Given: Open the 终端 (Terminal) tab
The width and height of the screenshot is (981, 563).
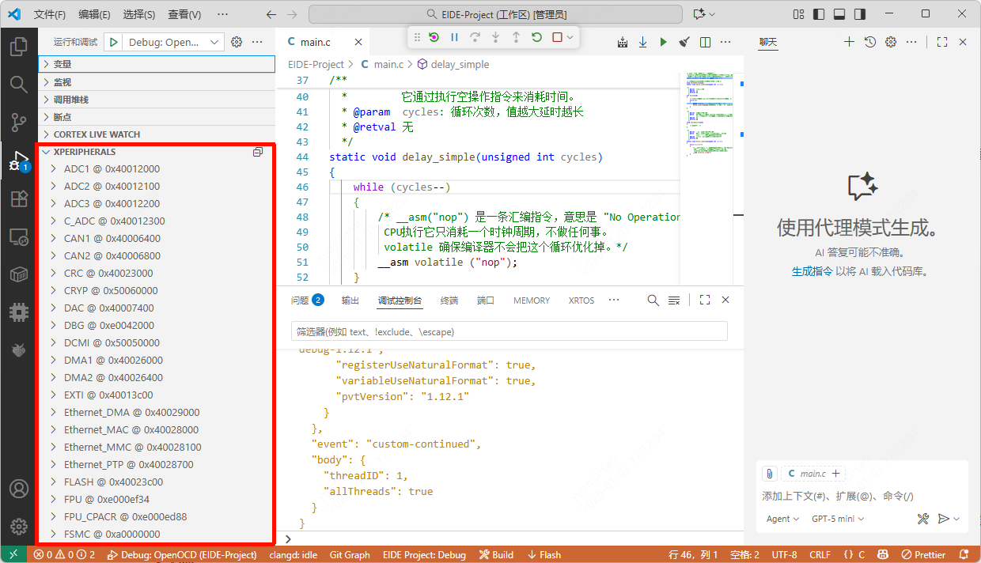Looking at the screenshot, I should click(449, 300).
